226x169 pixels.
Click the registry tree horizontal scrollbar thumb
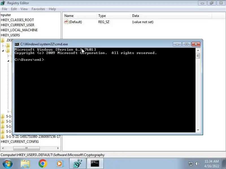[26, 148]
